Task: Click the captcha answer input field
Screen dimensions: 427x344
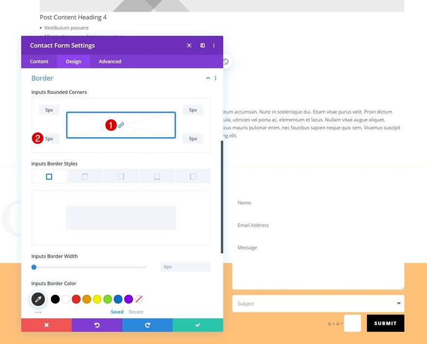Action: click(352, 323)
